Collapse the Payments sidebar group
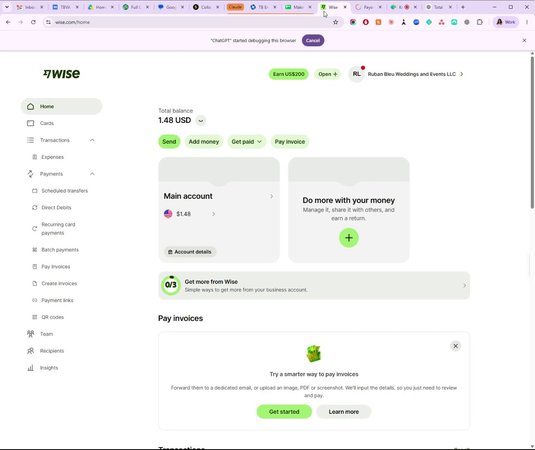This screenshot has width=535, height=450. pyautogui.click(x=92, y=174)
